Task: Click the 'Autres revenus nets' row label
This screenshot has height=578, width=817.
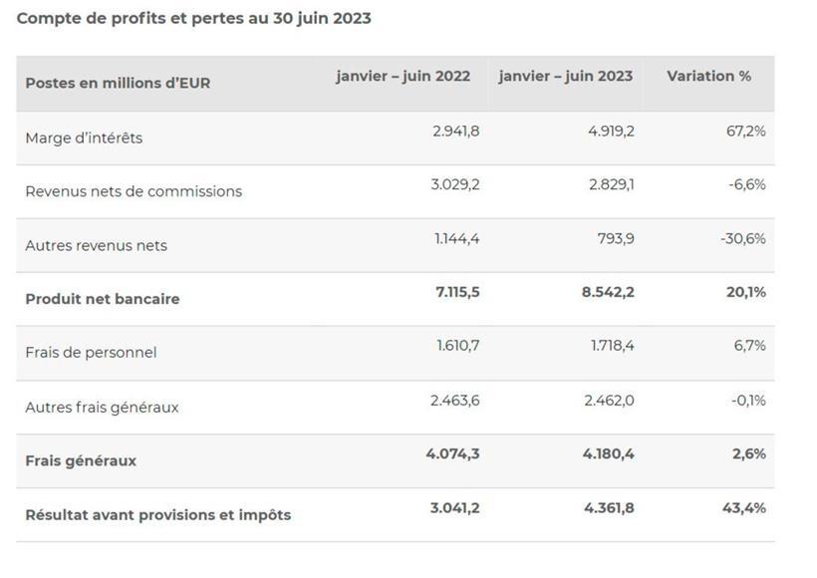Action: [96, 245]
